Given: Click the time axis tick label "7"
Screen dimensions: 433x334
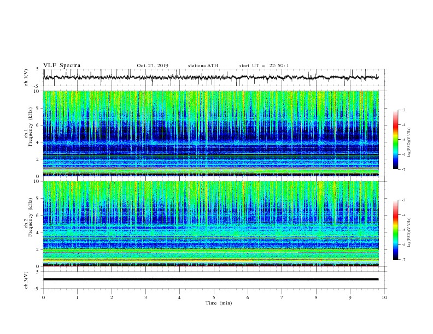Looking at the screenshot, I should click(x=282, y=297).
